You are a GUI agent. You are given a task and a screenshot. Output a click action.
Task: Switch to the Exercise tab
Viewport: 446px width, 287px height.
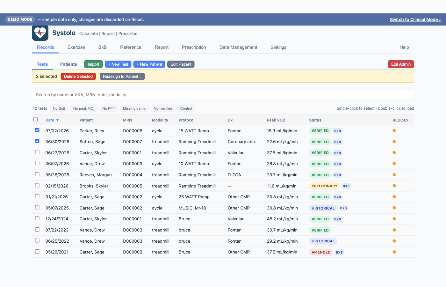(76, 47)
